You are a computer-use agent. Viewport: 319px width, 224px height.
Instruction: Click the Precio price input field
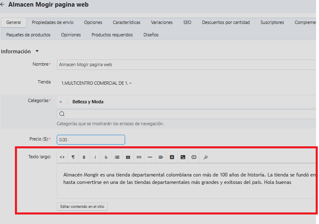coord(91,140)
